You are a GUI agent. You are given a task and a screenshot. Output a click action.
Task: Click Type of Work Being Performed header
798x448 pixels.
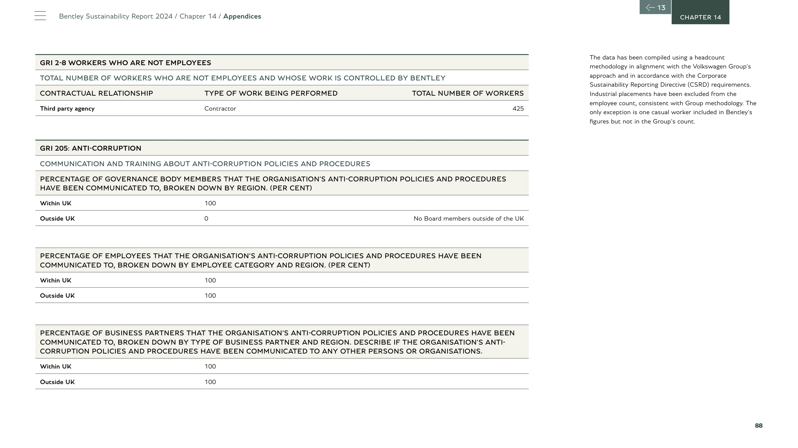coord(271,93)
